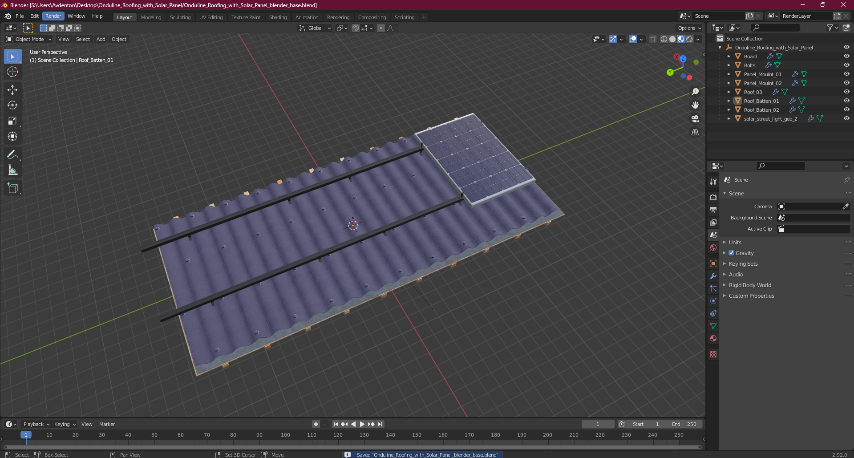Viewport: 854px width, 458px height.
Task: Uncheck the Gravity checkbox
Action: [731, 253]
